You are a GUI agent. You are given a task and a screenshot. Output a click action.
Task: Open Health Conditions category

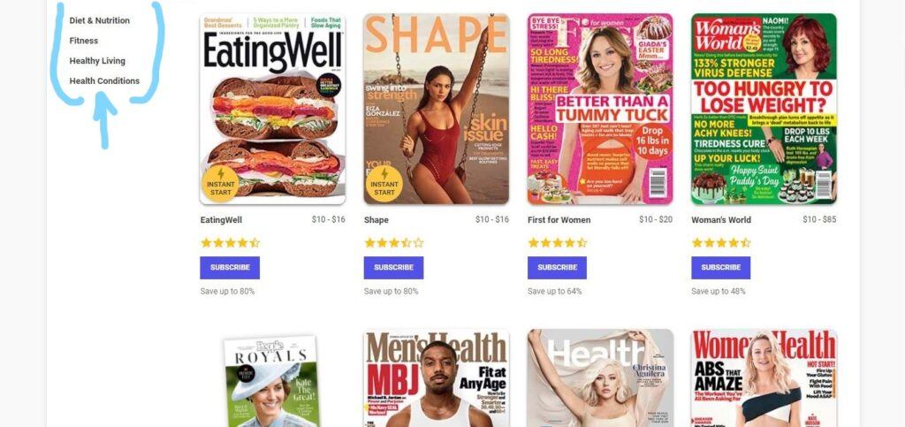(104, 80)
